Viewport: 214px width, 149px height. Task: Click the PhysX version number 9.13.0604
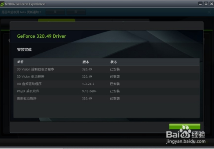(x=89, y=91)
